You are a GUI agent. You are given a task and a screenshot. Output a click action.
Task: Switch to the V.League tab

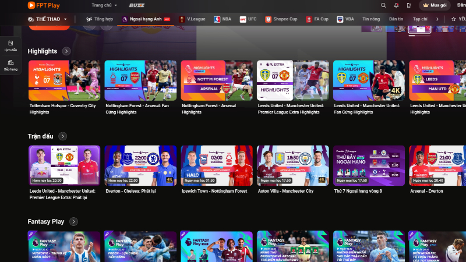(192, 19)
